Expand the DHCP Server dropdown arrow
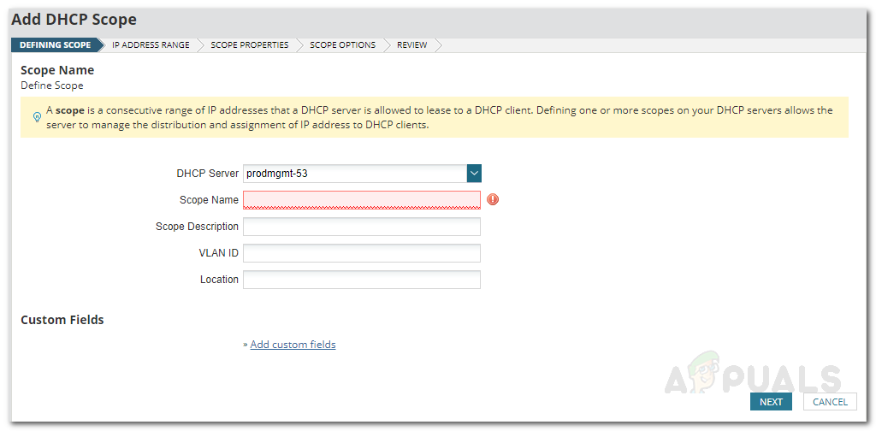This screenshot has height=431, width=876. click(474, 174)
